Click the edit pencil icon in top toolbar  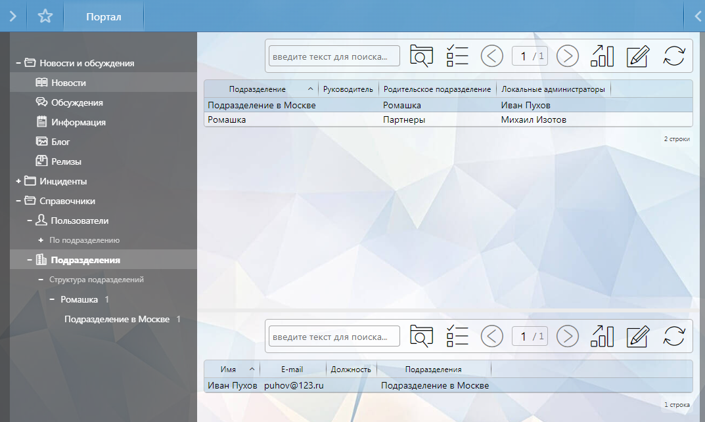coord(637,56)
